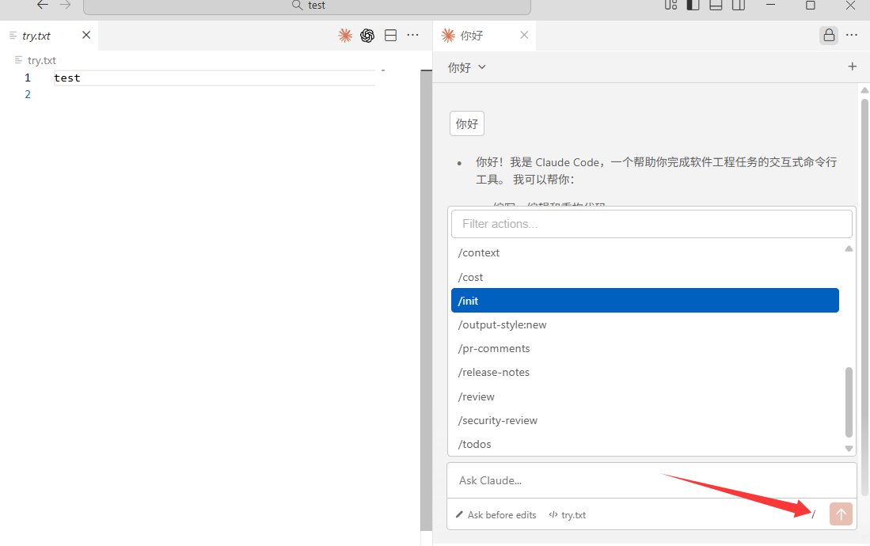Expand the 你好 conversation dropdown

coord(466,67)
